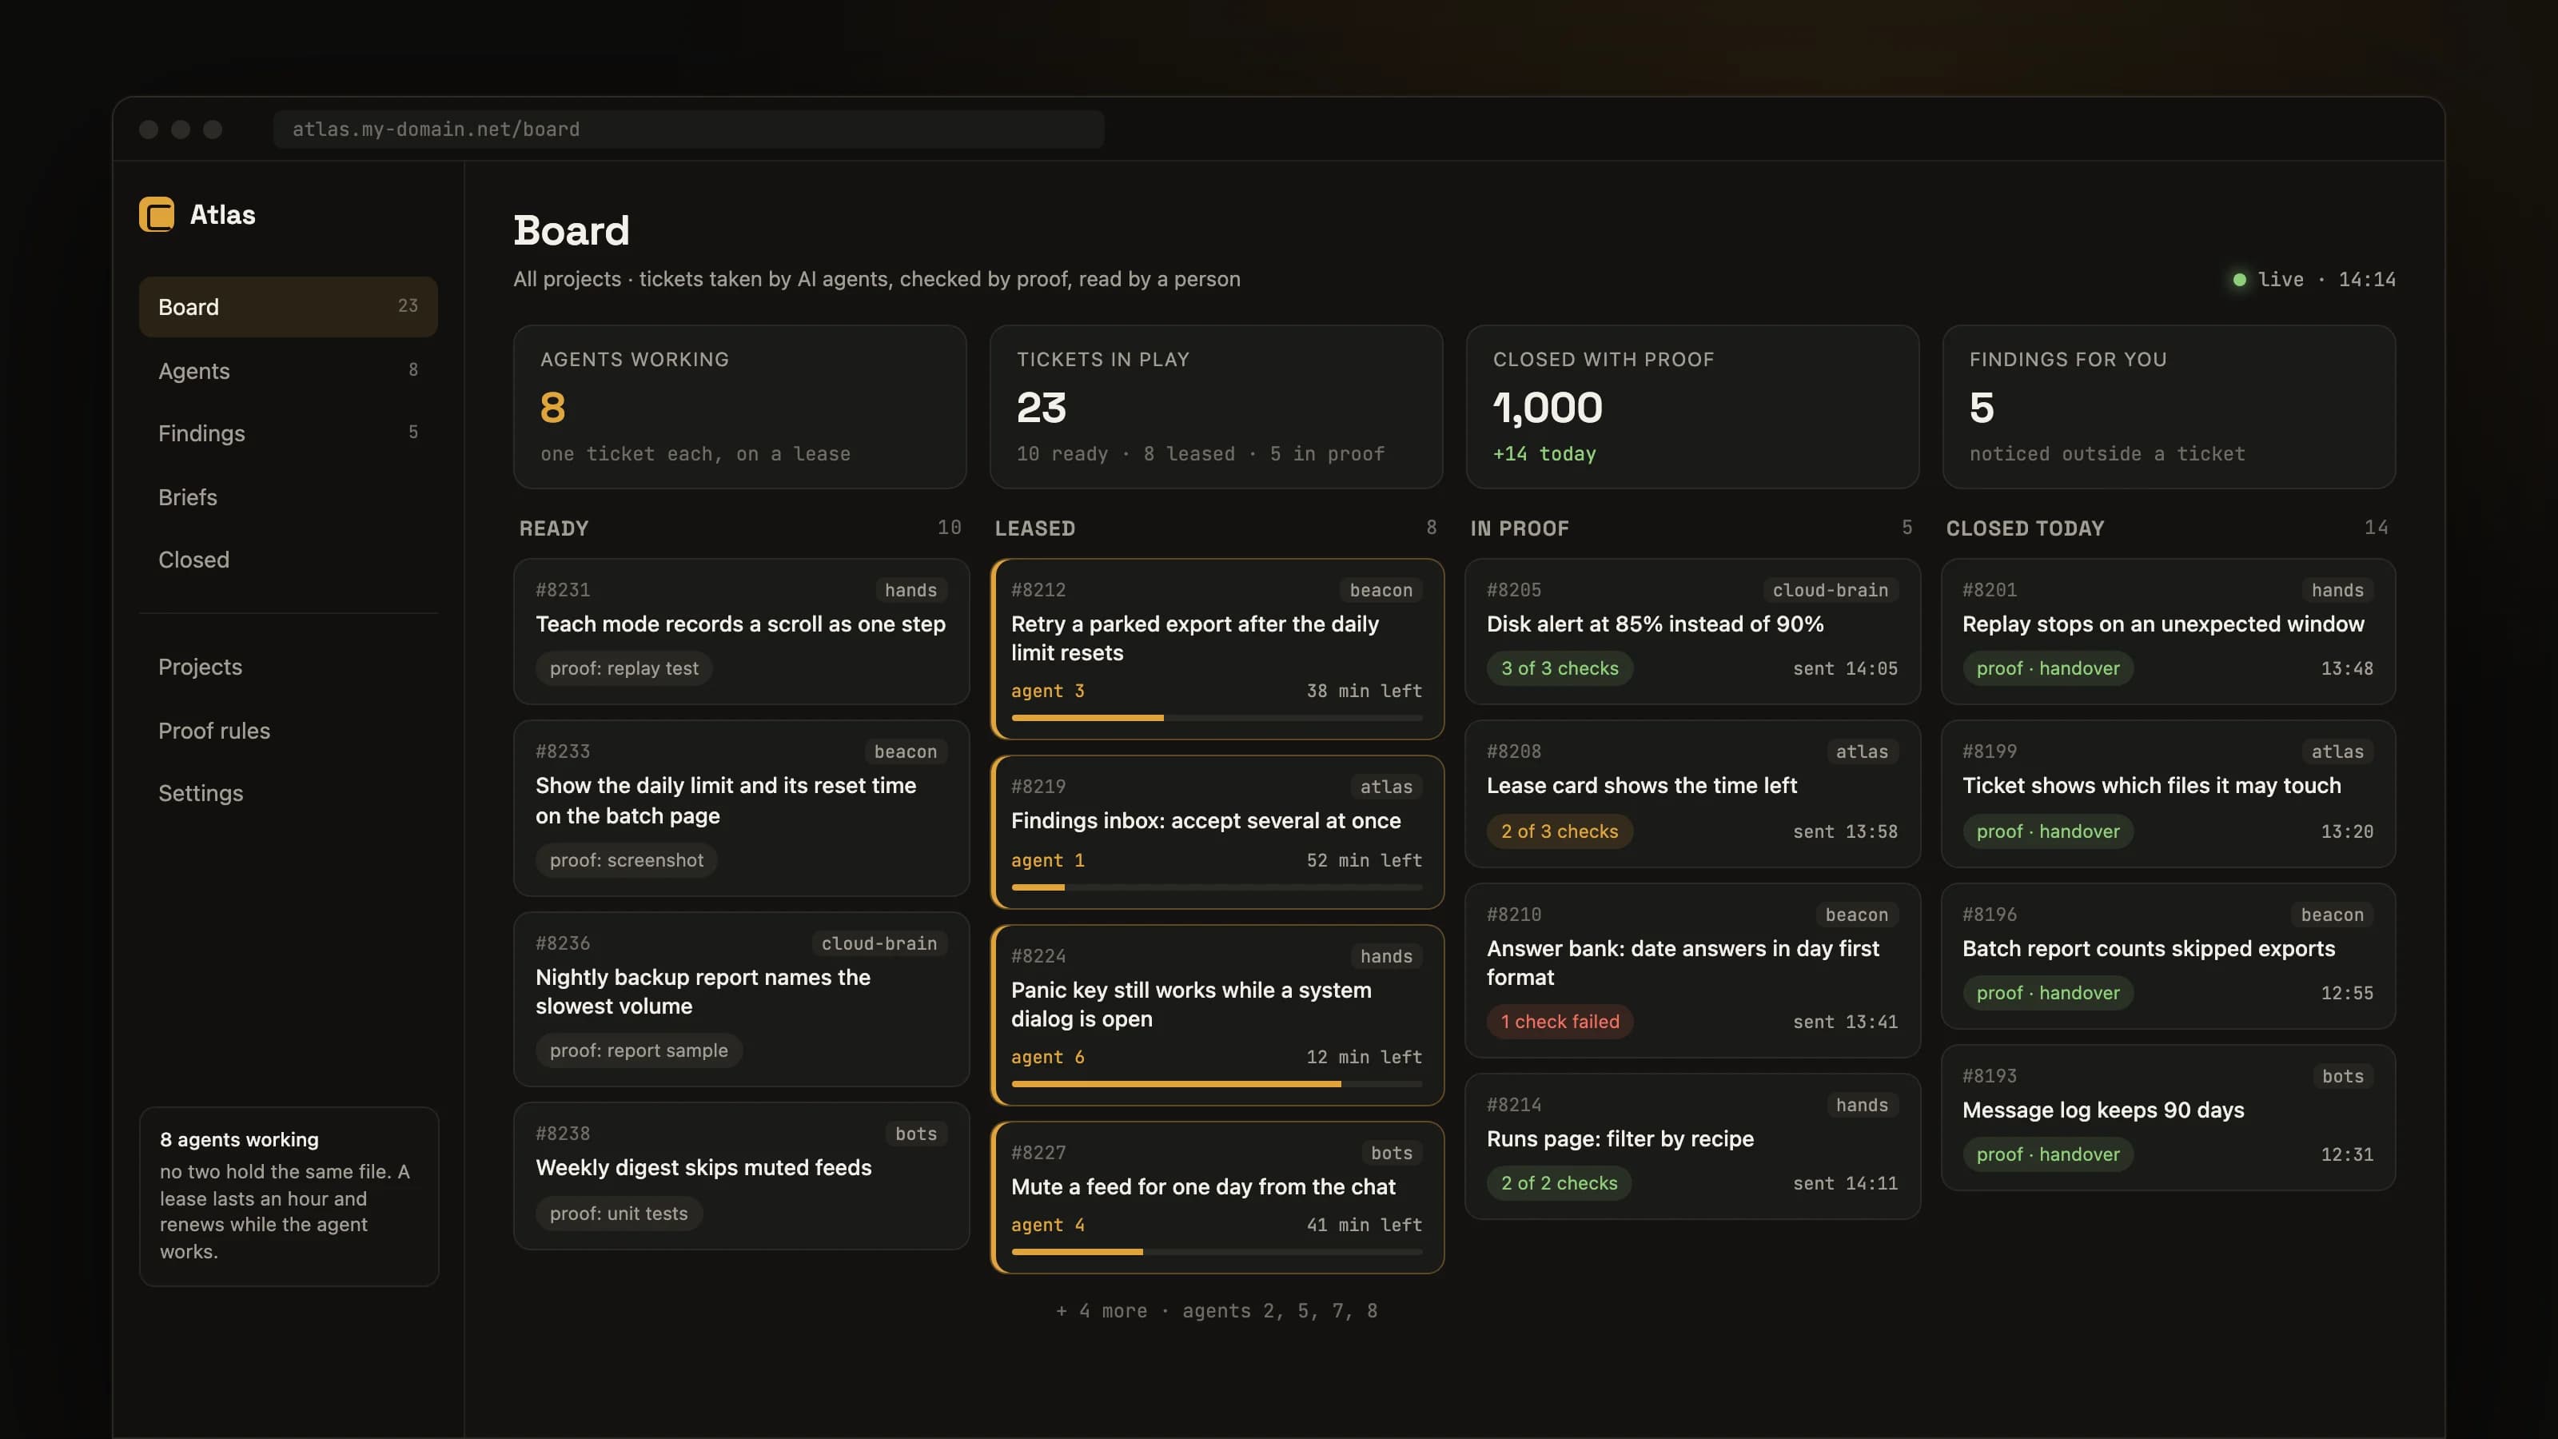Click the '3 of 3 checks' badge
Screen dimensions: 2558x1439
coord(1559,668)
